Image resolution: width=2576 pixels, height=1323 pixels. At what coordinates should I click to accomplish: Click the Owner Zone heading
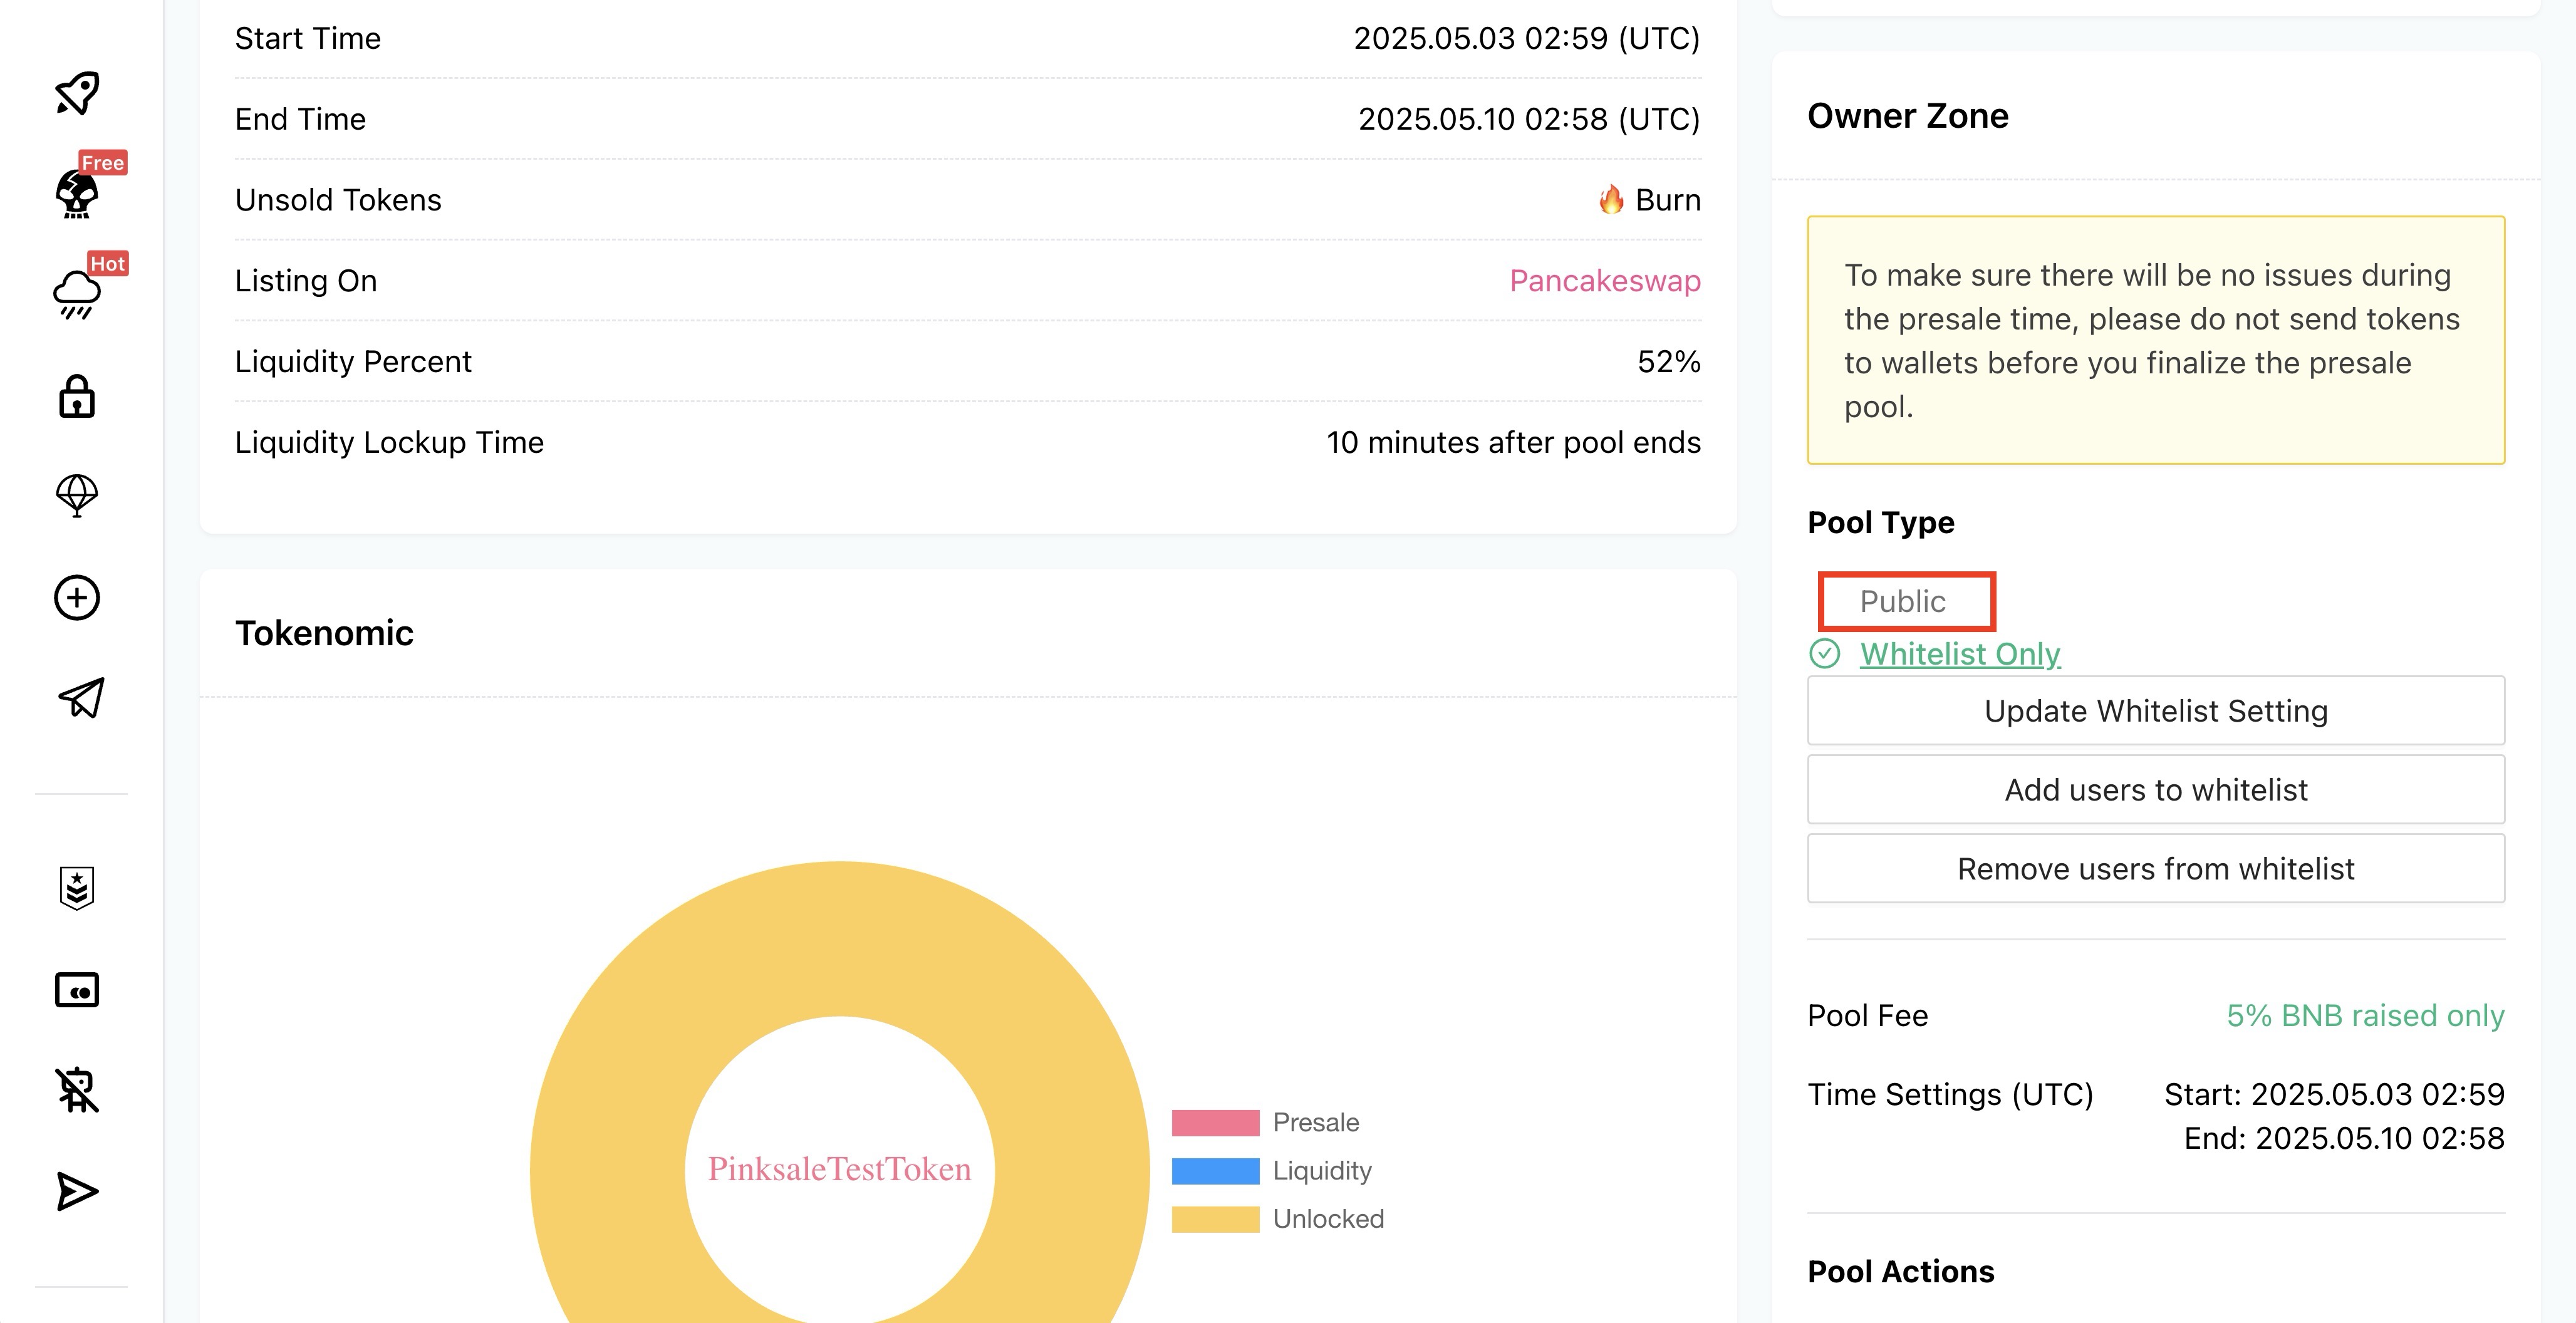coord(1908,116)
